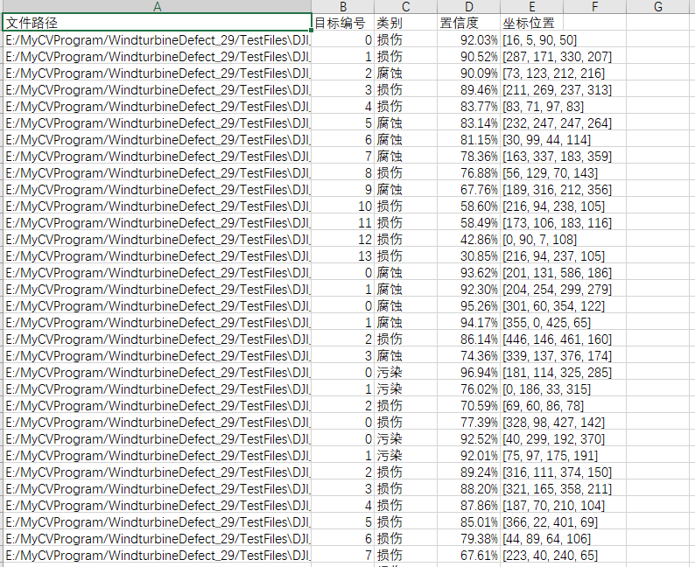Select column D header
Viewport: 695px width, 567px height.
[469, 7]
